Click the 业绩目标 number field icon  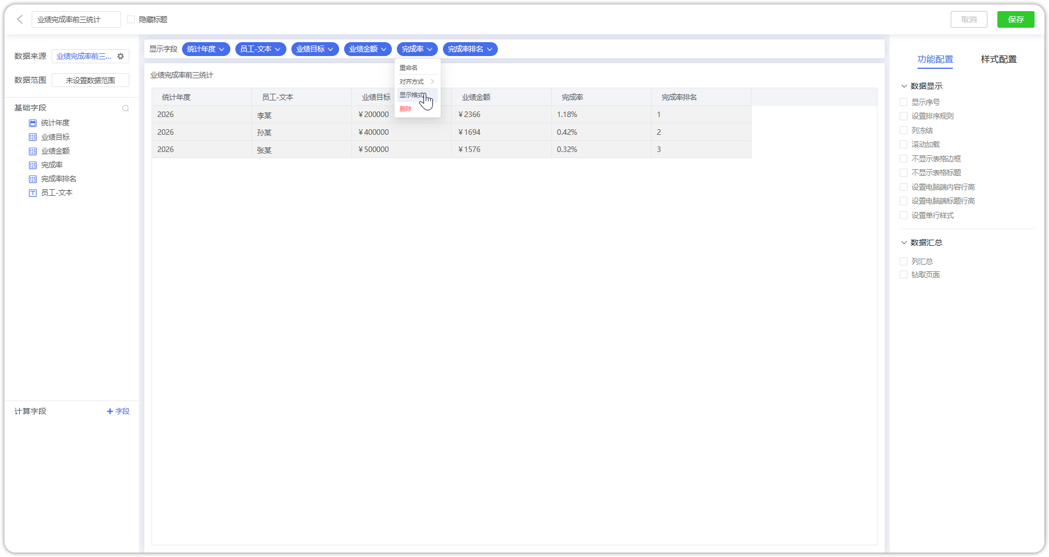[x=33, y=137]
